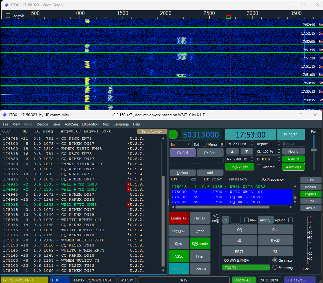Image resolution: width=323 pixels, height=283 pixels.
Task: Click the Enable Tx button
Action: click(179, 218)
